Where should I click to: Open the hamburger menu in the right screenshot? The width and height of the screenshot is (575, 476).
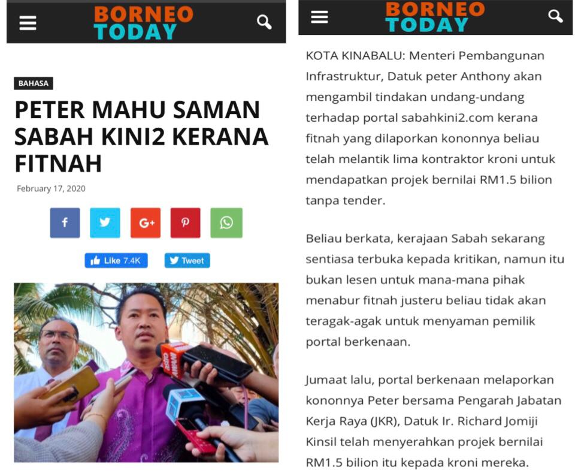pyautogui.click(x=319, y=17)
